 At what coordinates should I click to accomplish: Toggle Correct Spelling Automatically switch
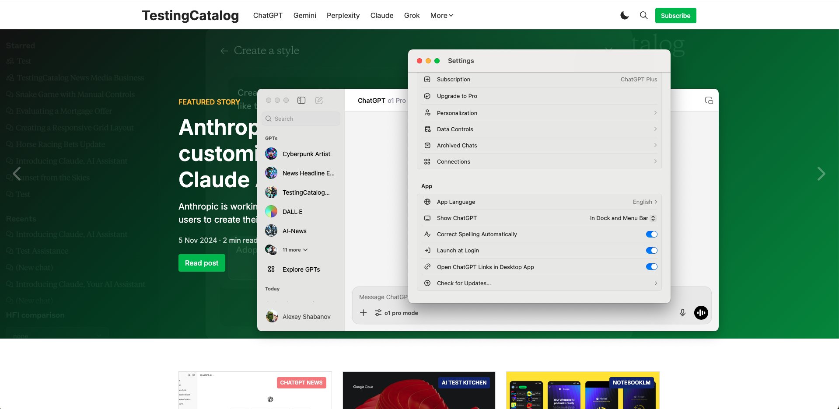click(651, 234)
